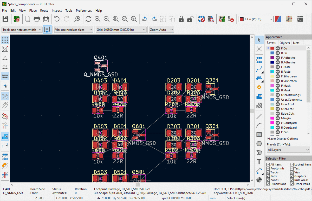This screenshot has width=312, height=201.
Task: Refresh the board view
Action: 88,19
